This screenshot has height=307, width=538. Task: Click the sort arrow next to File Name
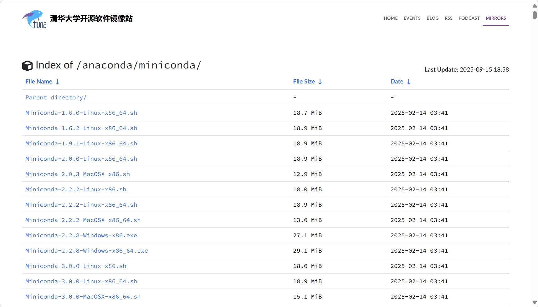(x=58, y=82)
